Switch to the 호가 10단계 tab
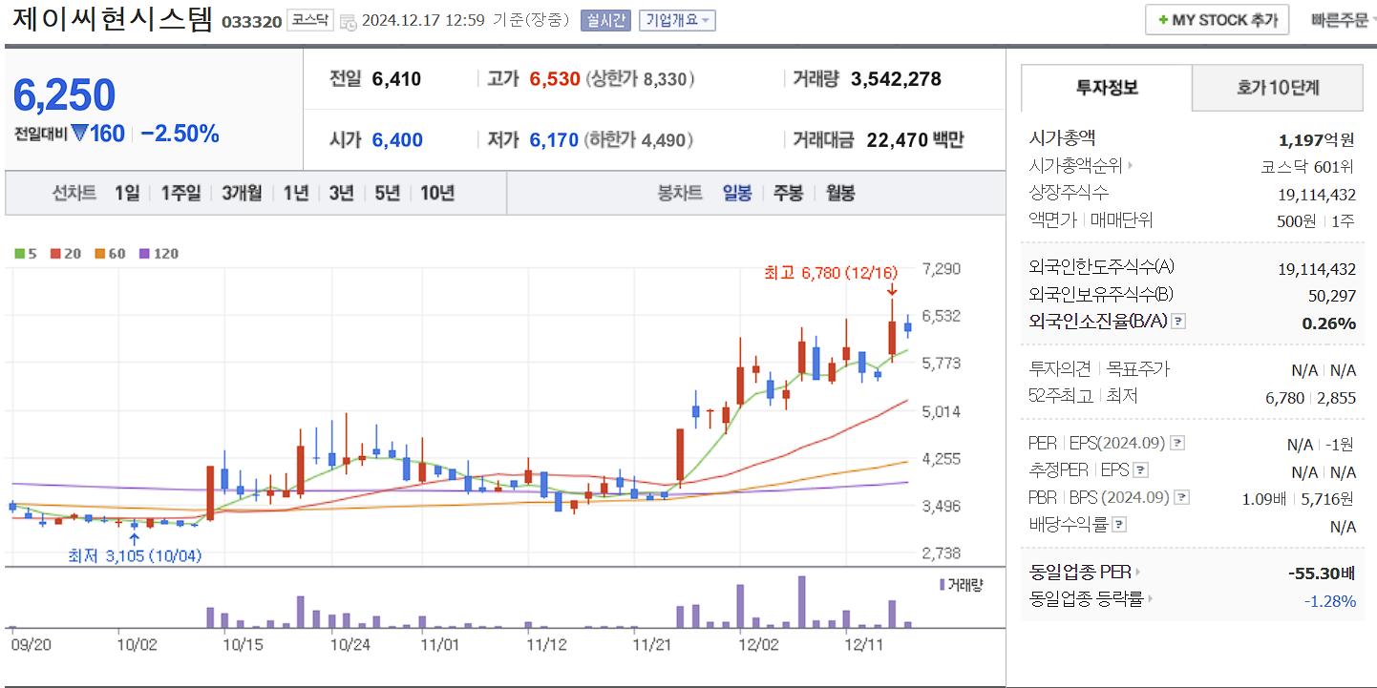The height and width of the screenshot is (688, 1377). click(x=1277, y=87)
